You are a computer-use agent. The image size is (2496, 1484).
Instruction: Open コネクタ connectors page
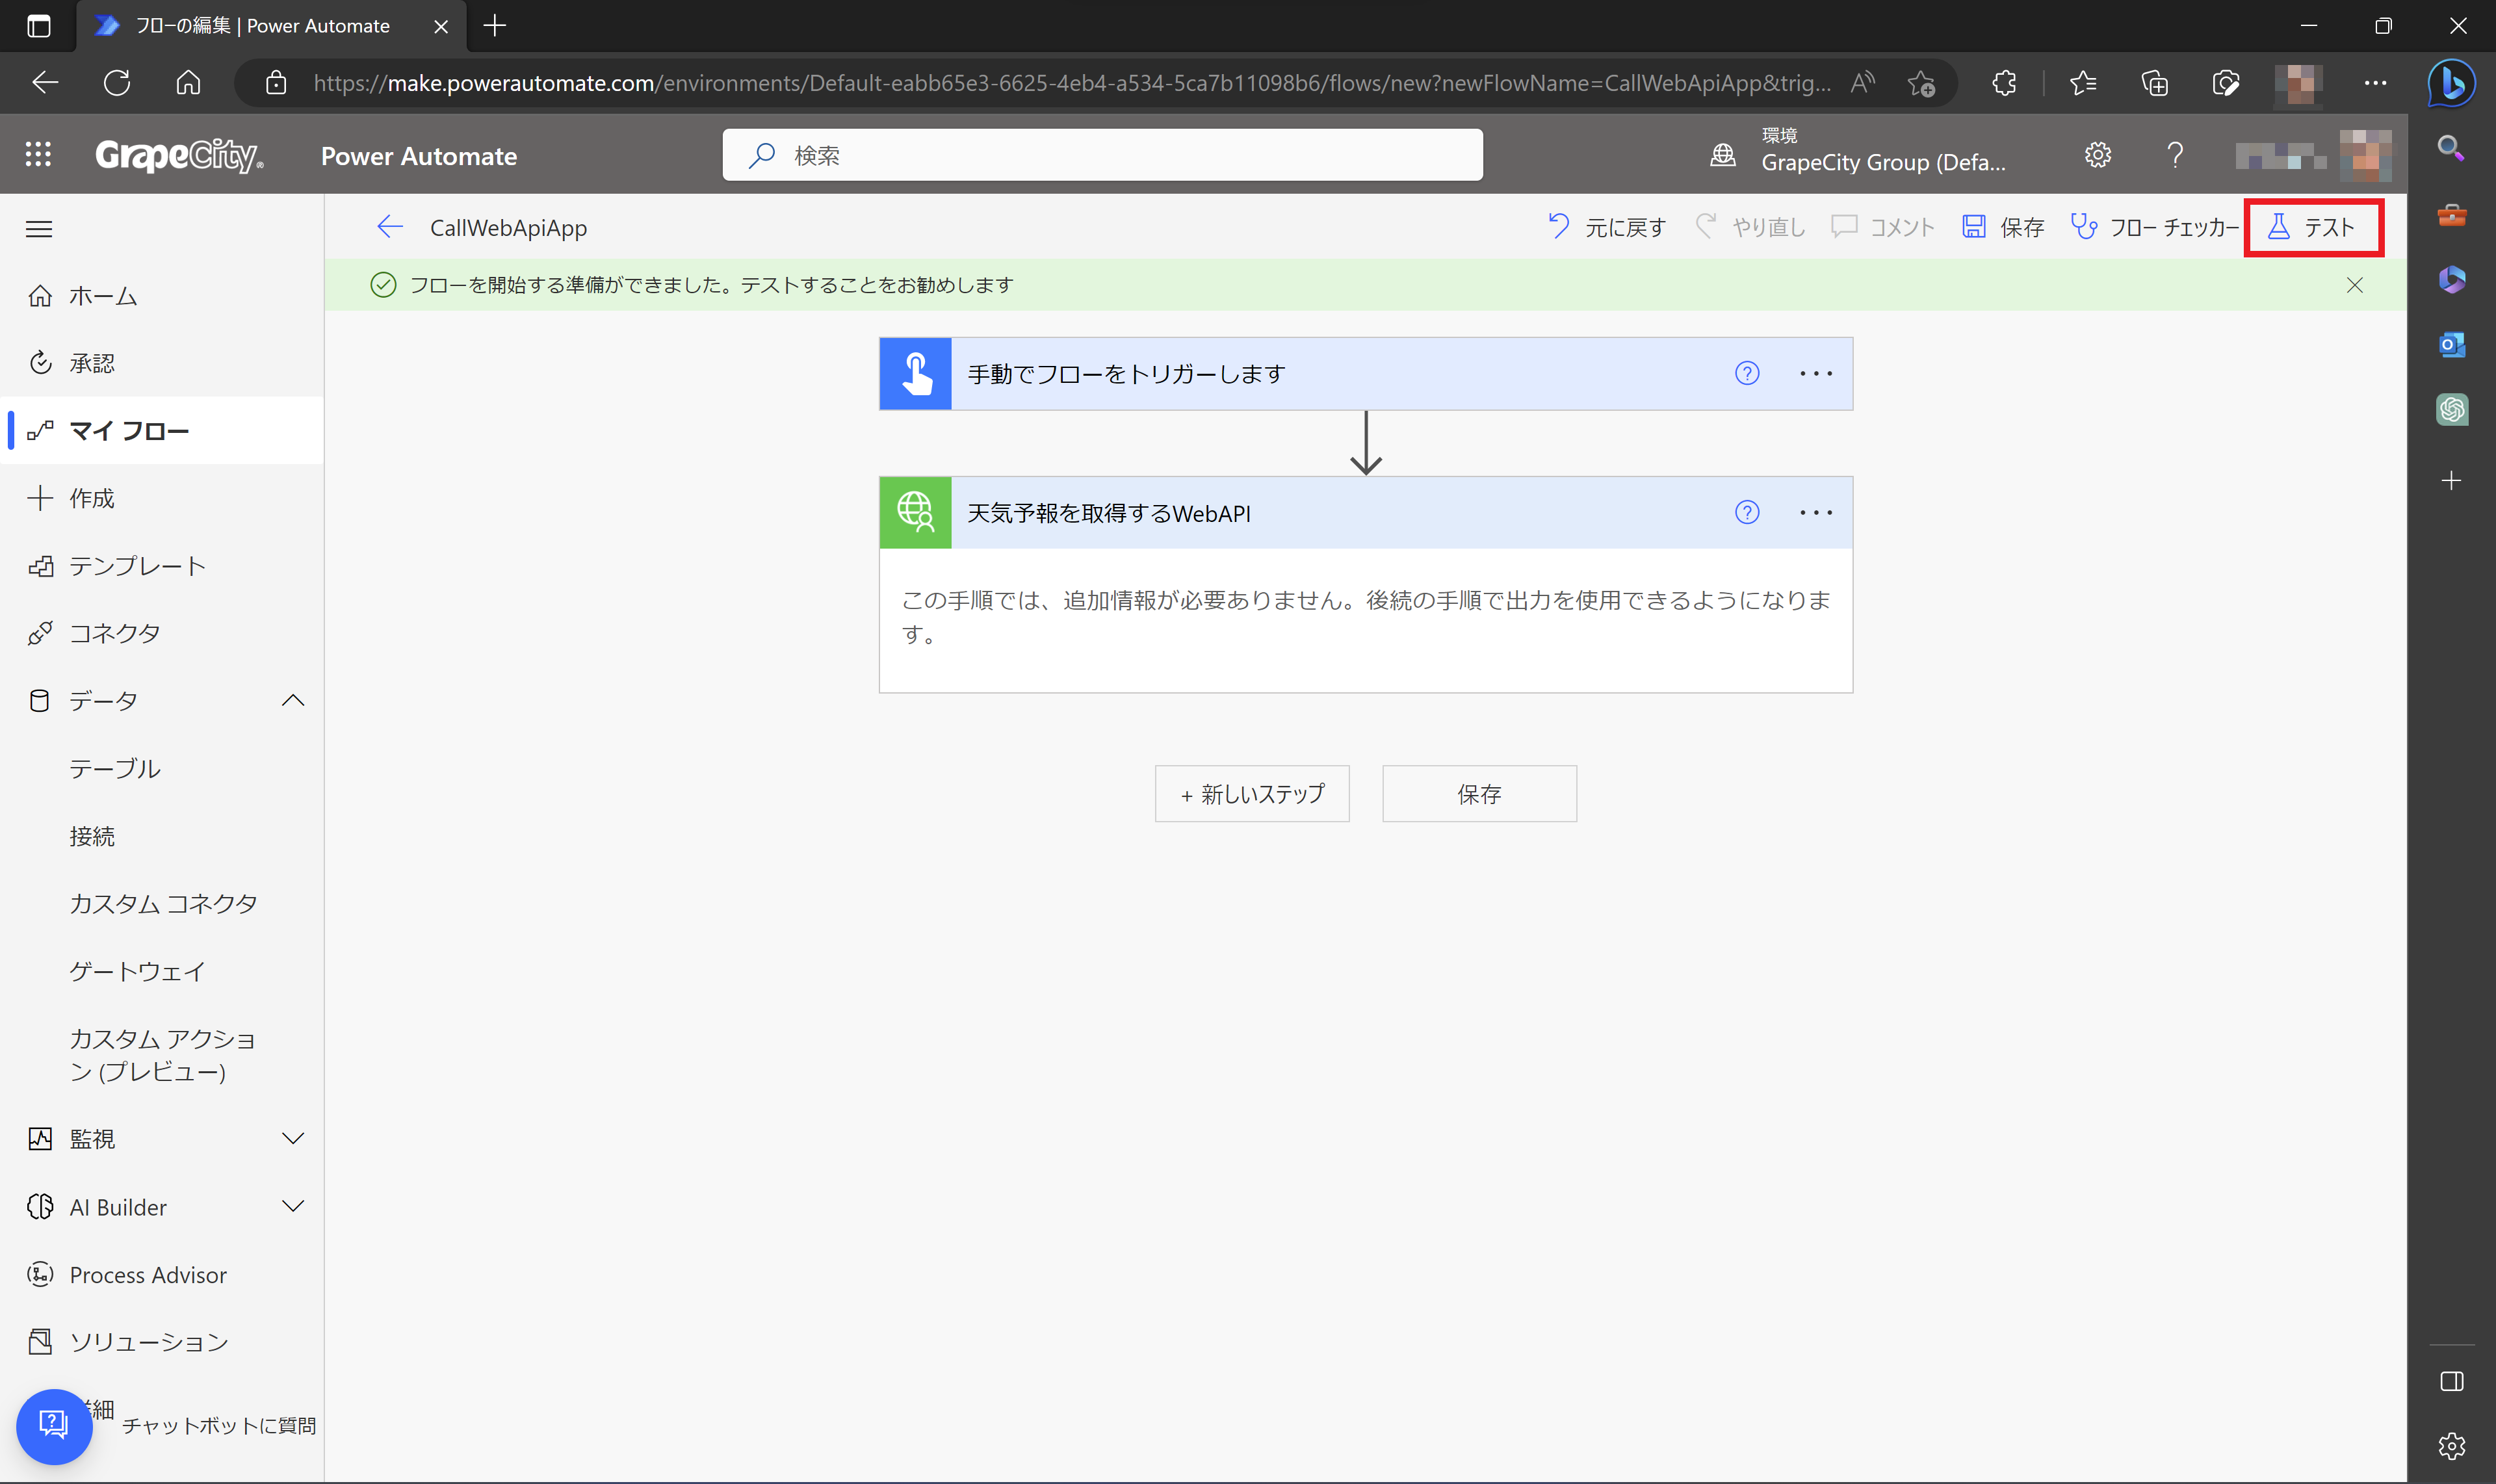pos(162,633)
